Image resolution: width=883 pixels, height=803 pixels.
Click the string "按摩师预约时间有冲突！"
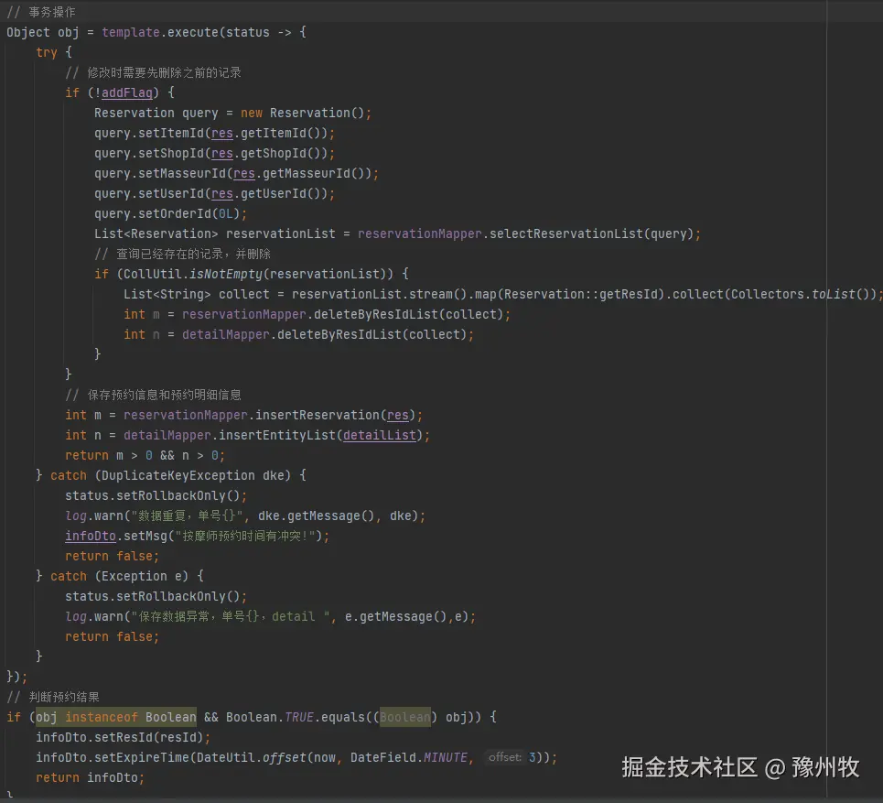pos(245,536)
